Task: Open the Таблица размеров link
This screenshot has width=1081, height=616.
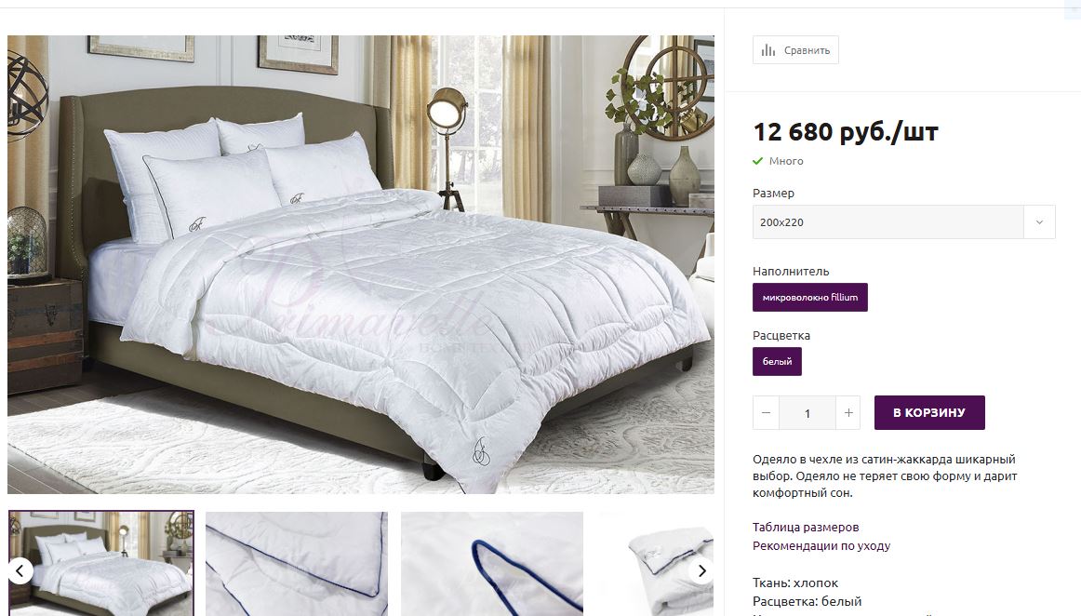Action: click(806, 527)
